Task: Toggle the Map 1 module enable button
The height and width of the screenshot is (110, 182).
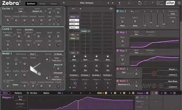Action: click(x=118, y=32)
